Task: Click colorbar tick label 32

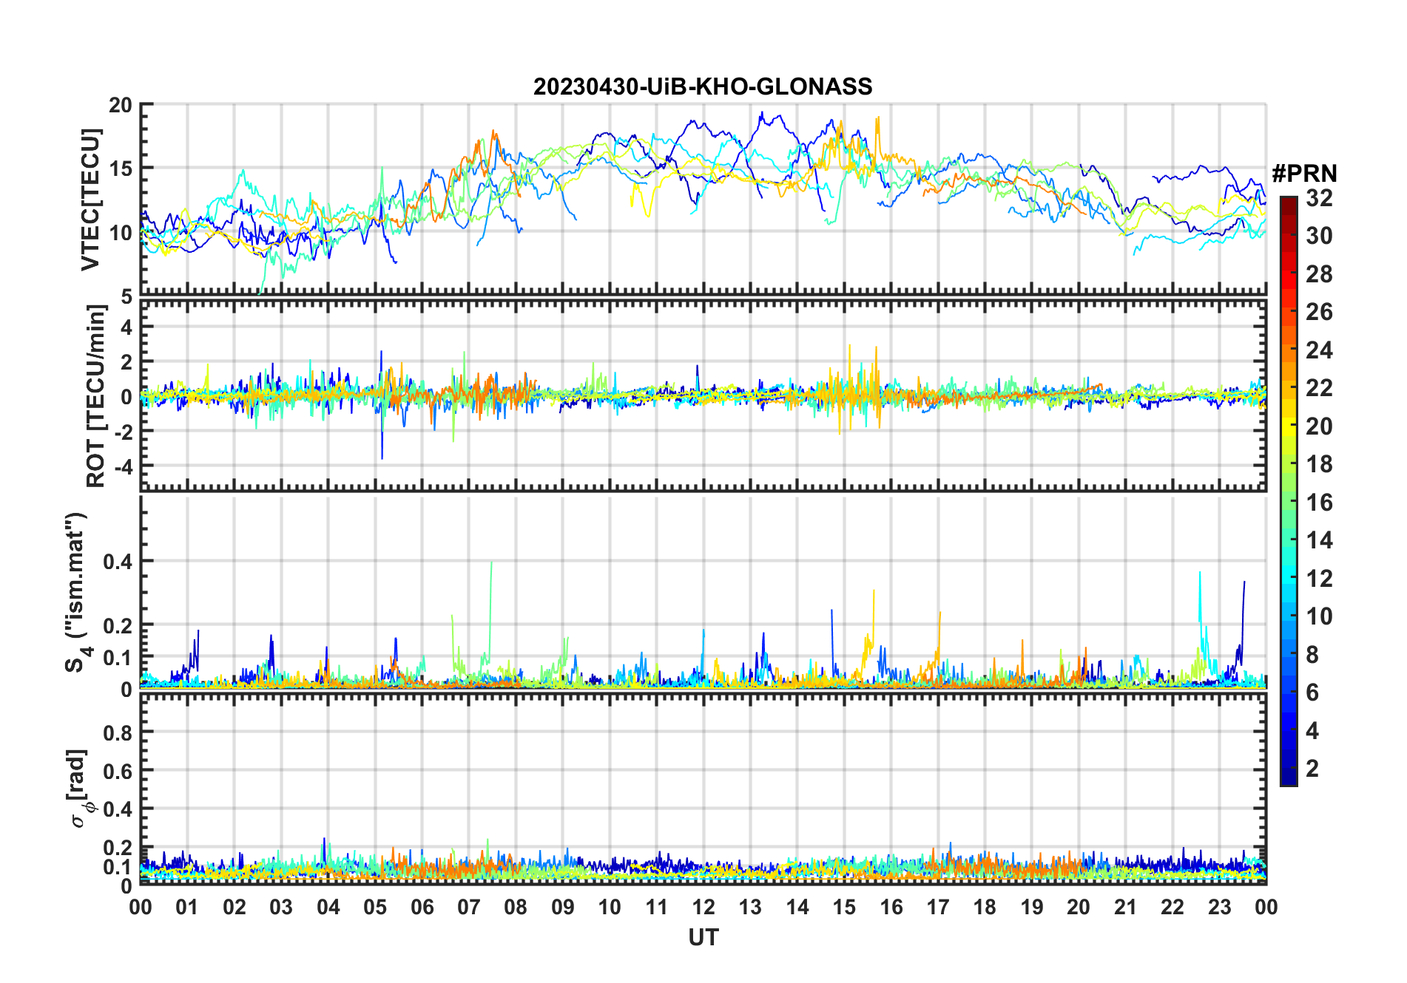Action: pos(1319,198)
